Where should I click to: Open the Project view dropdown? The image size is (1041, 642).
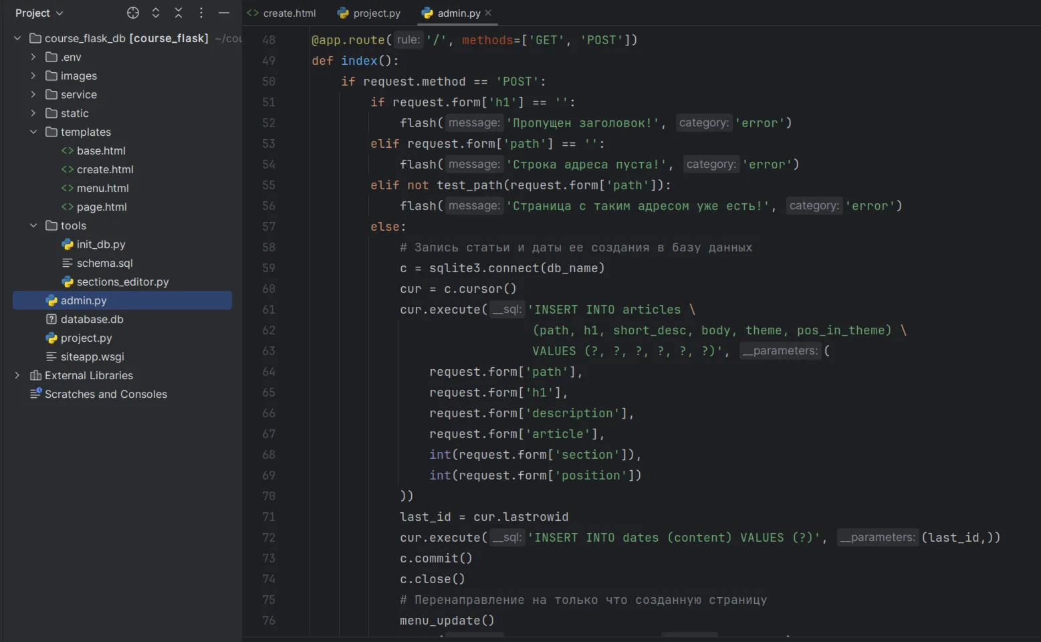pos(39,13)
